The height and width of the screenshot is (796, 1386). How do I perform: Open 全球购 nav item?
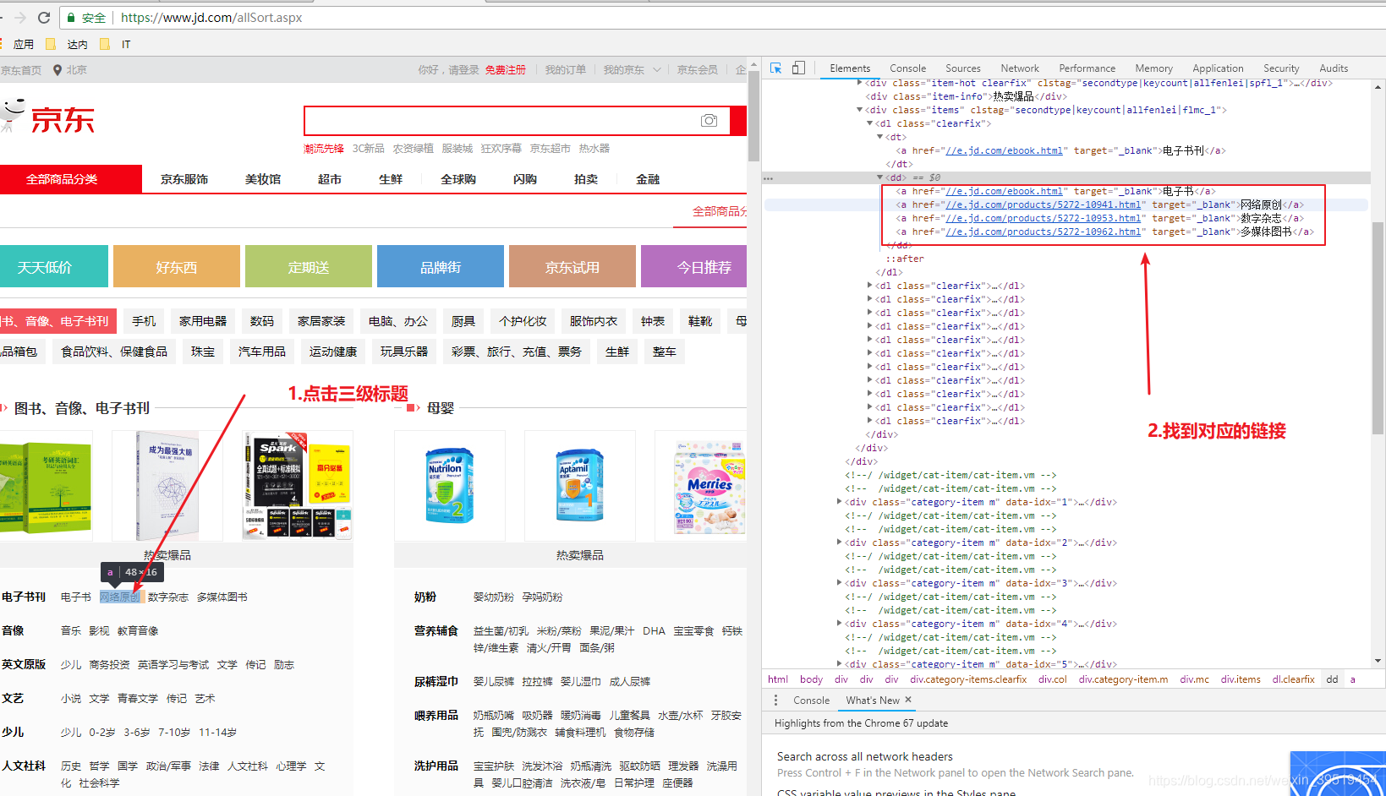click(x=458, y=179)
